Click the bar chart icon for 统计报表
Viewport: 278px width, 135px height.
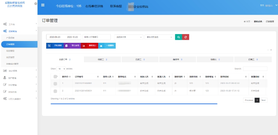point(5,71)
